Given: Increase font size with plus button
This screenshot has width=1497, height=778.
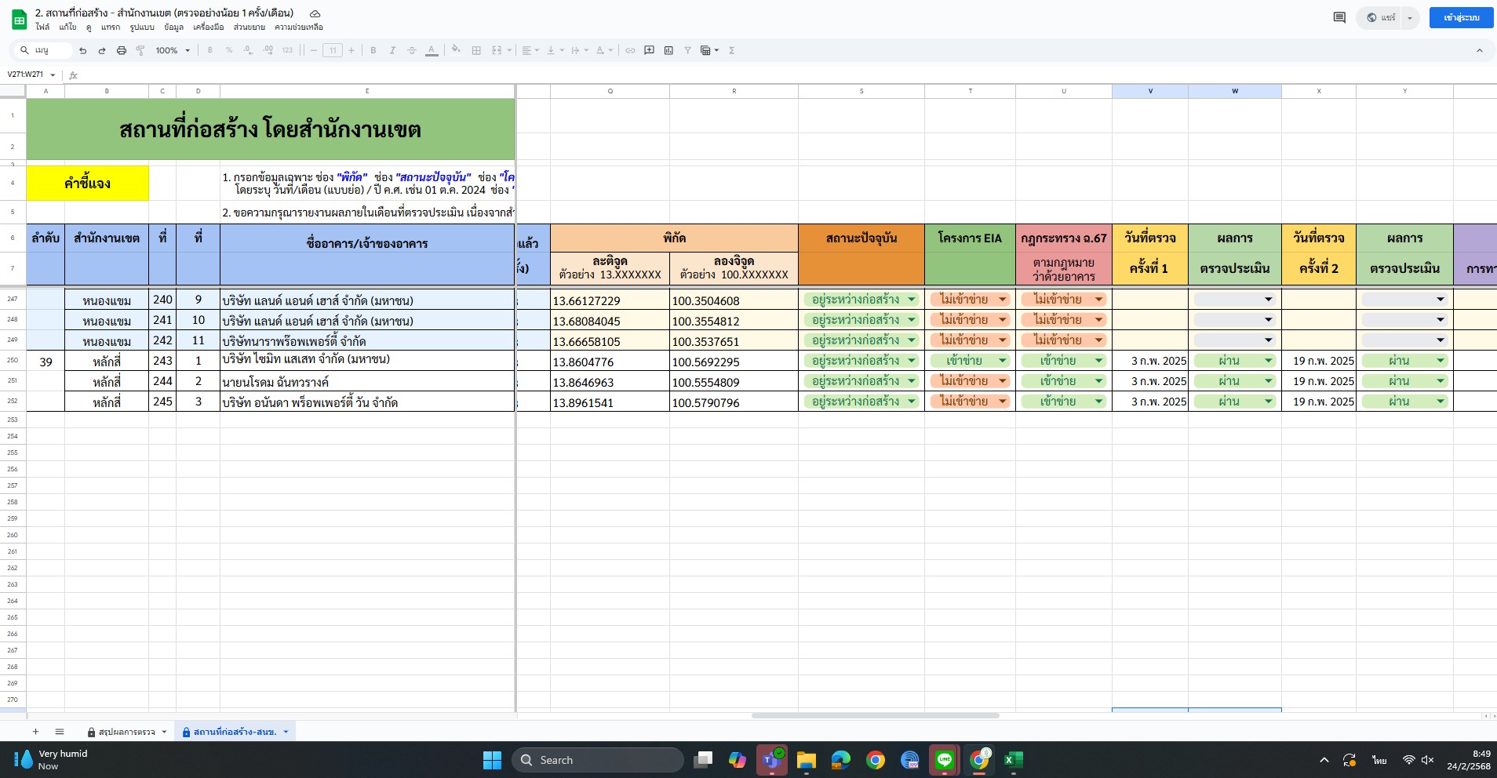Looking at the screenshot, I should [x=351, y=50].
